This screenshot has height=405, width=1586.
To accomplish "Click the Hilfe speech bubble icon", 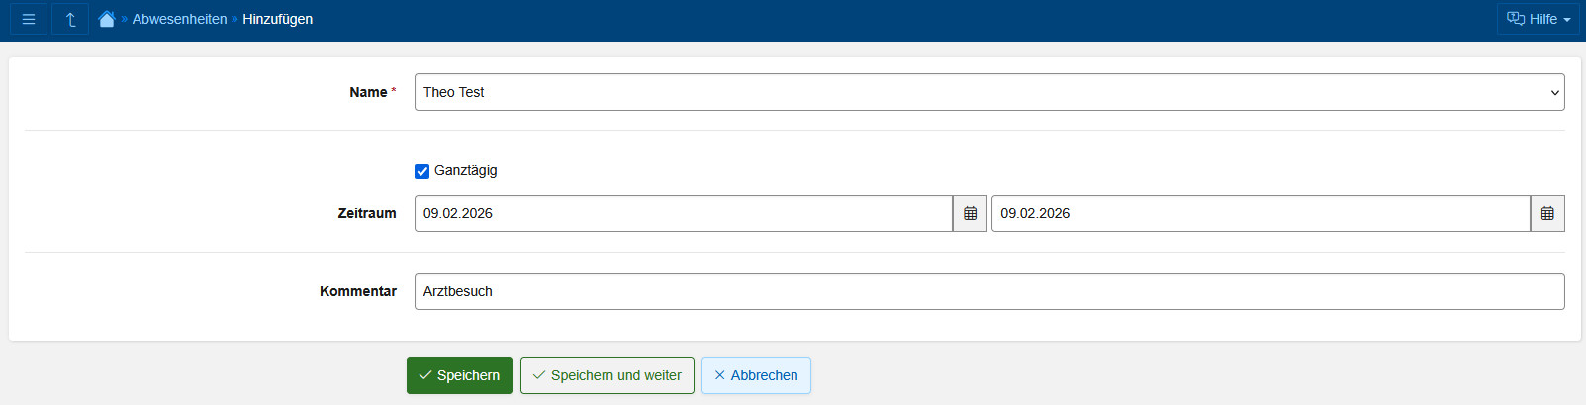I will pos(1515,19).
